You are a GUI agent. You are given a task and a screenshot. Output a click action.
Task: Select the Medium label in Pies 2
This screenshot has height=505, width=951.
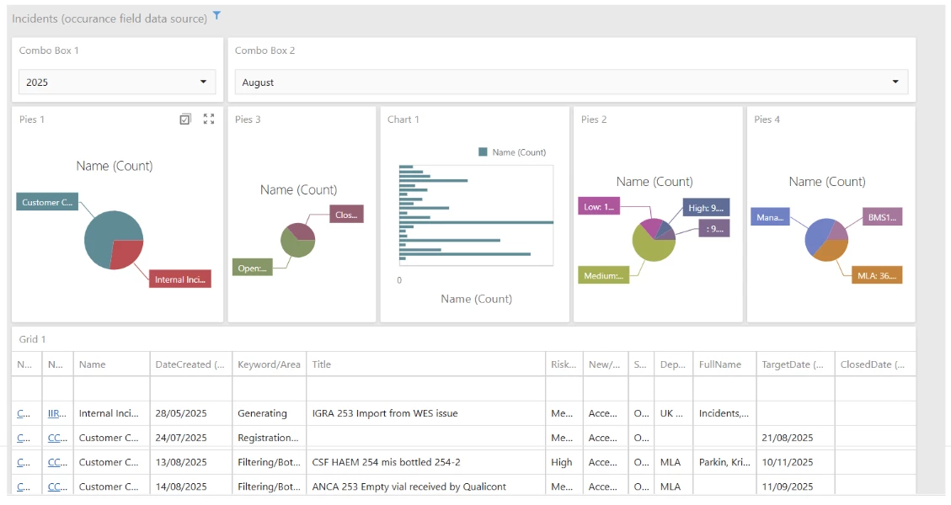(604, 275)
